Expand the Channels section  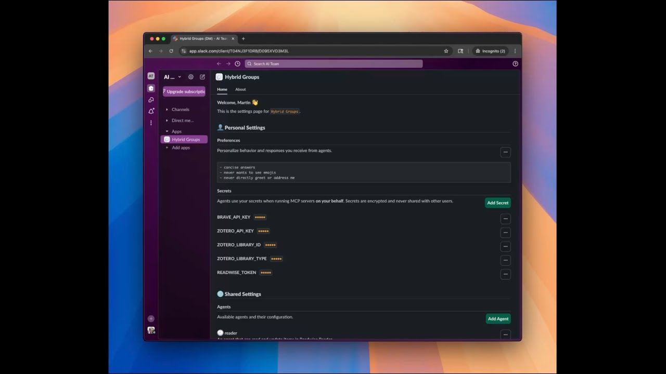[167, 110]
